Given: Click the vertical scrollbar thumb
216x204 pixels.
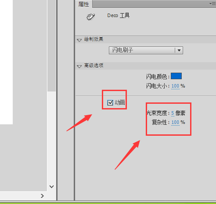Looking at the screenshot, I should [x=51, y=46].
